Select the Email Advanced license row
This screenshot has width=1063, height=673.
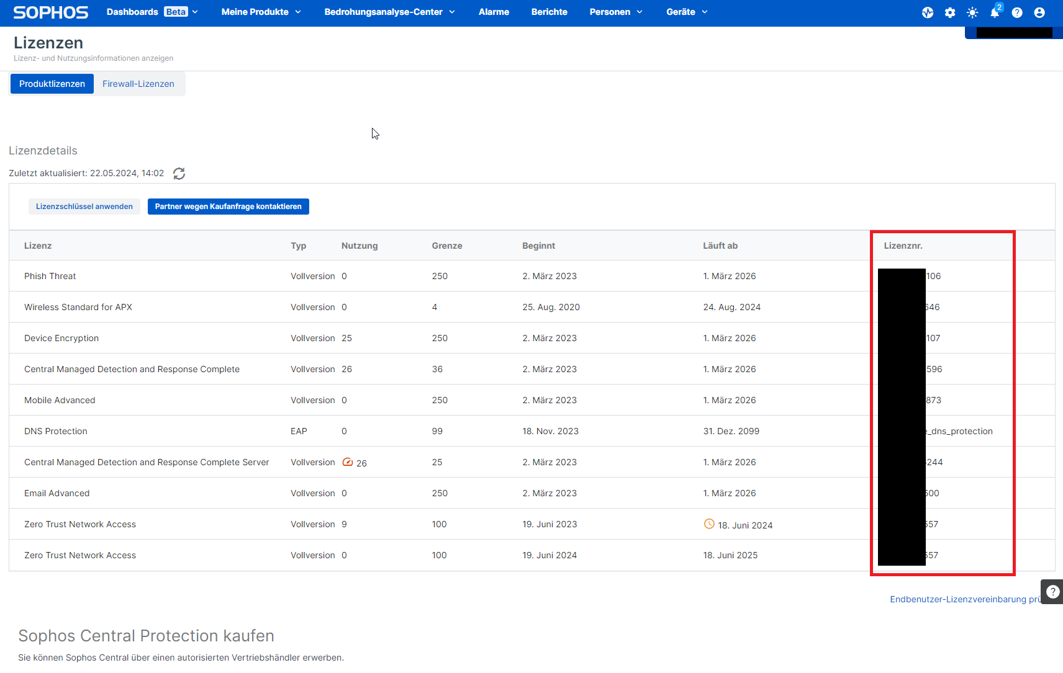(532, 493)
